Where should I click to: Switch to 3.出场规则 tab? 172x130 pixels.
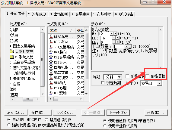[x=59, y=14]
